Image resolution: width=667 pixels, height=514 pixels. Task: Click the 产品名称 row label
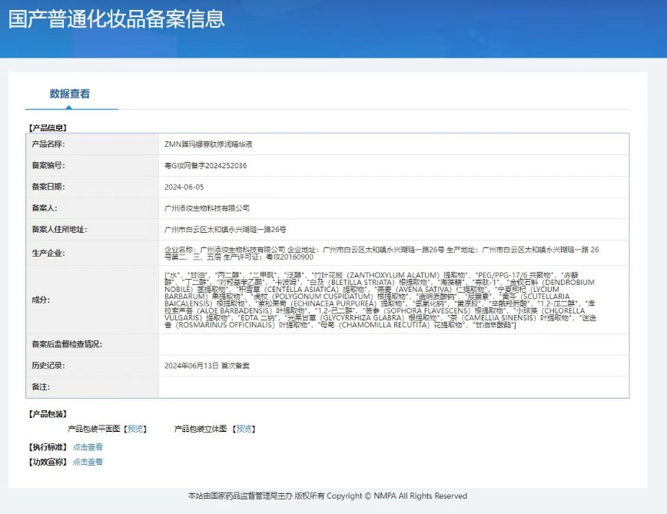[x=48, y=144]
